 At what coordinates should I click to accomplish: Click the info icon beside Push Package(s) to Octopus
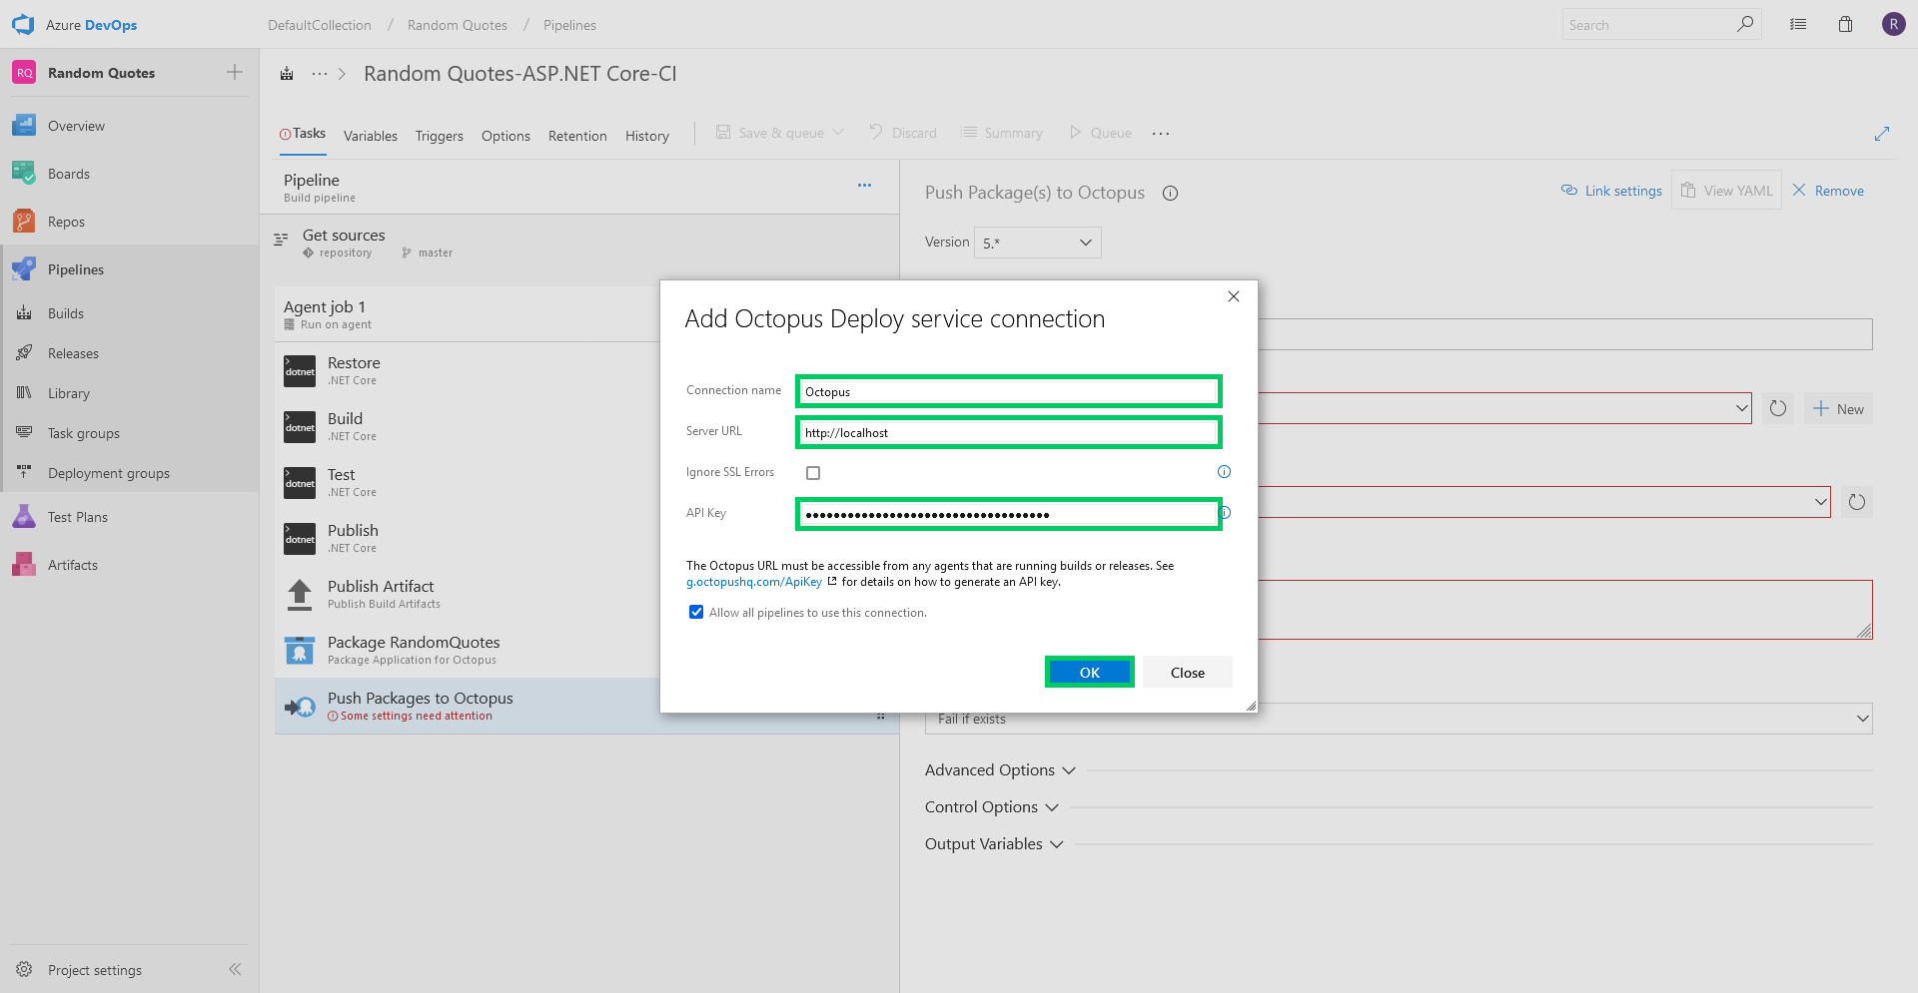pos(1170,194)
